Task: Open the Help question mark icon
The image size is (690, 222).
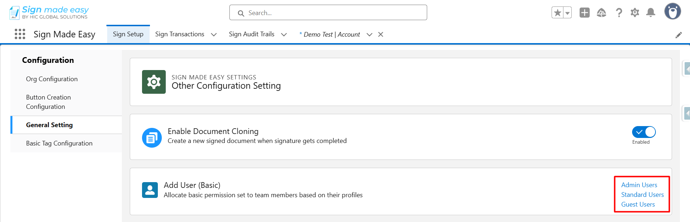Action: 618,13
